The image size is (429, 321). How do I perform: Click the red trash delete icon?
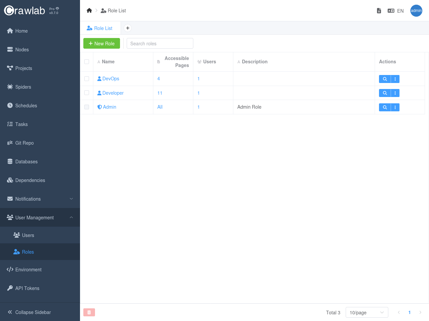89,312
